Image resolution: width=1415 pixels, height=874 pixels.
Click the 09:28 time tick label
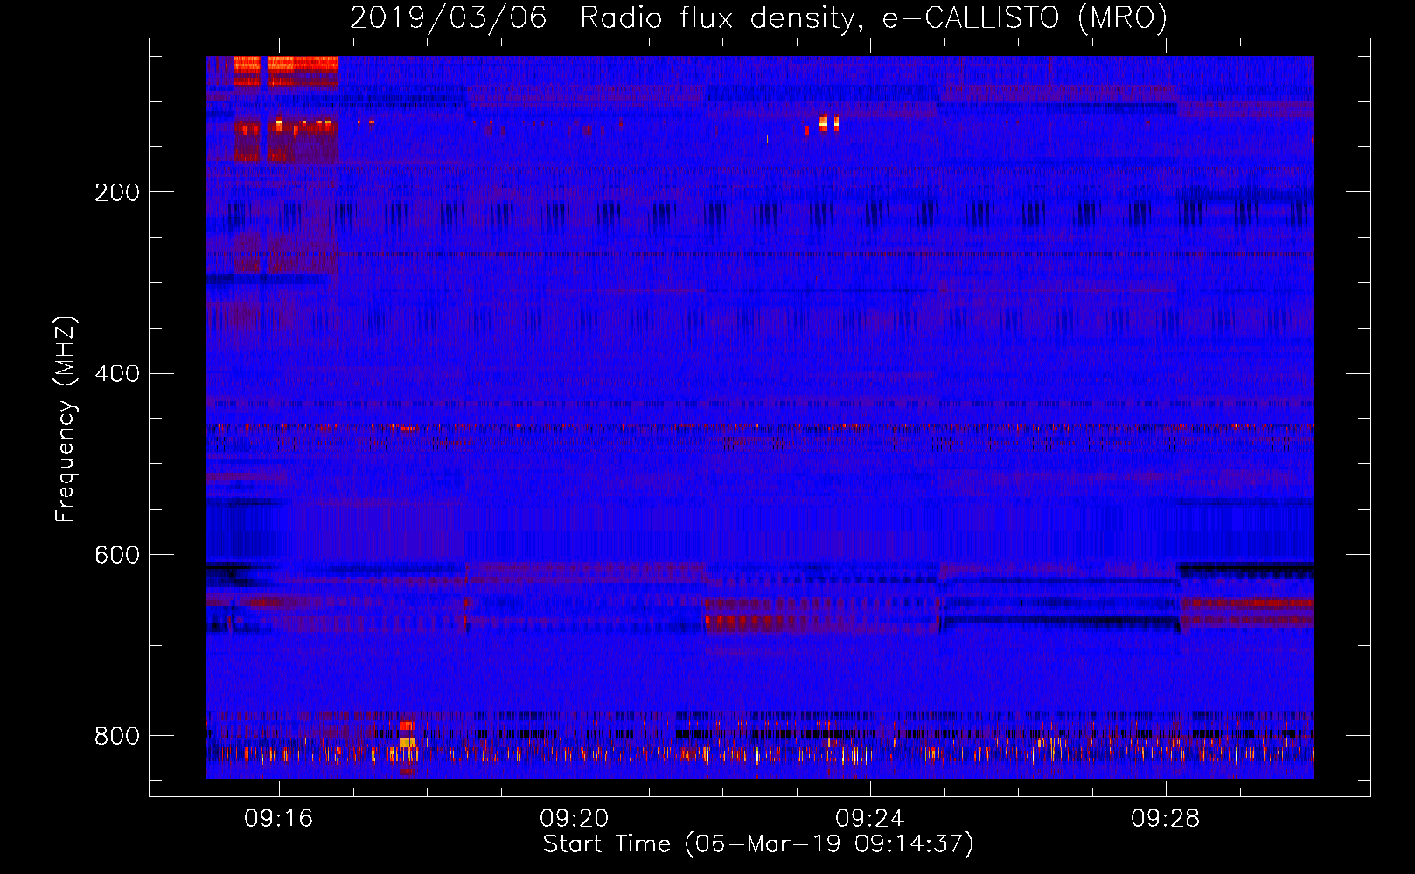pyautogui.click(x=1165, y=819)
